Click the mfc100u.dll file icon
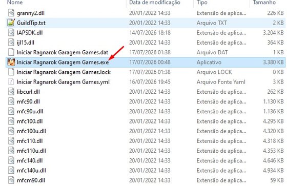 tap(11, 131)
